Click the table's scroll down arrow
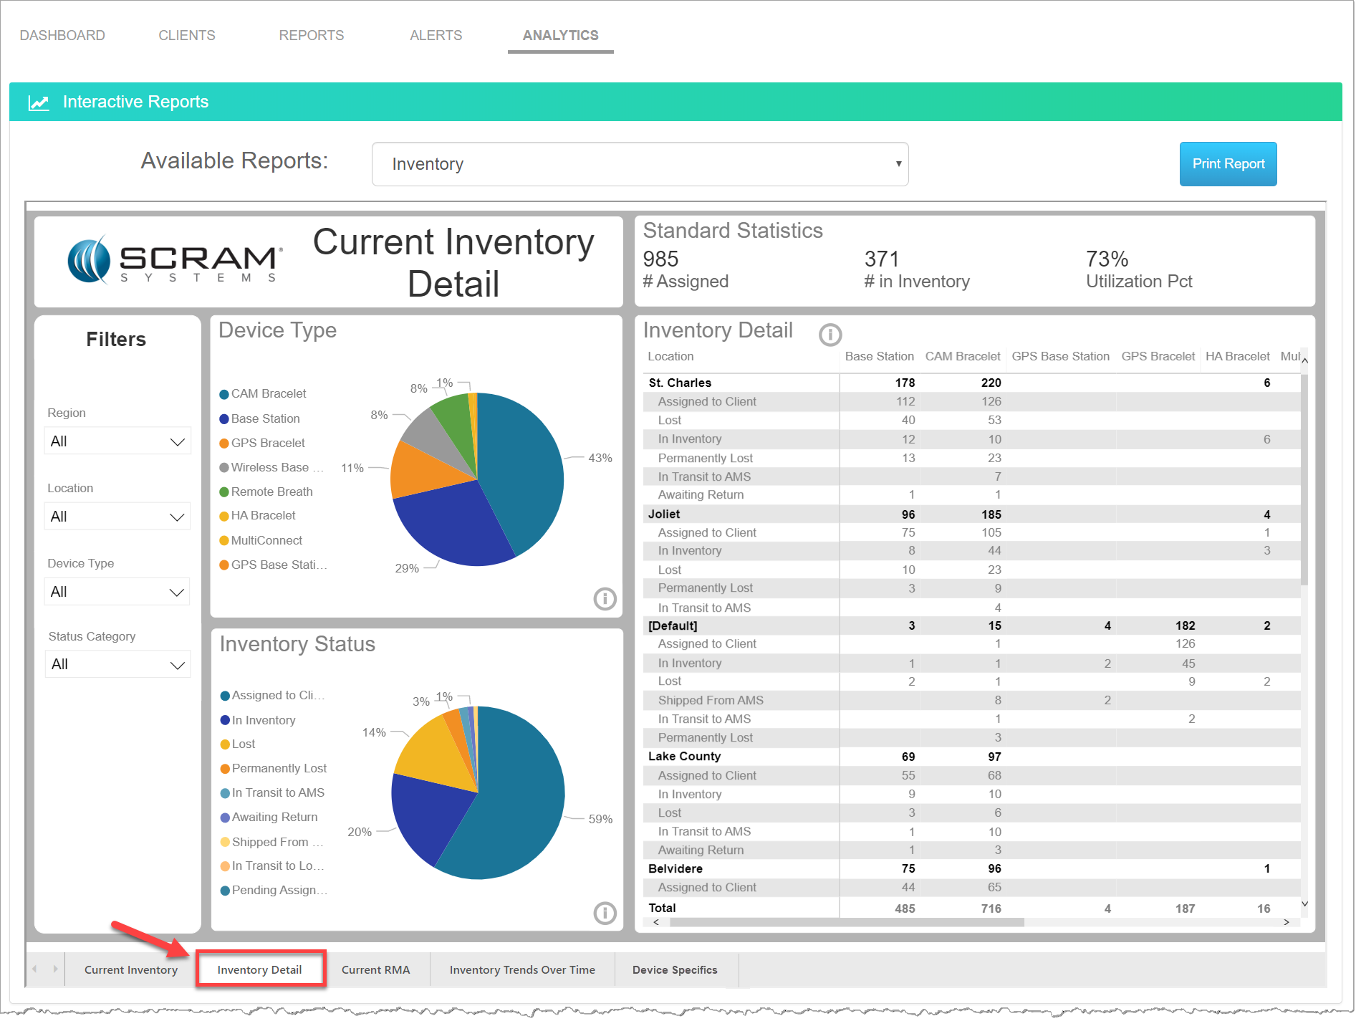Viewport: 1356px width, 1021px height. [1304, 903]
